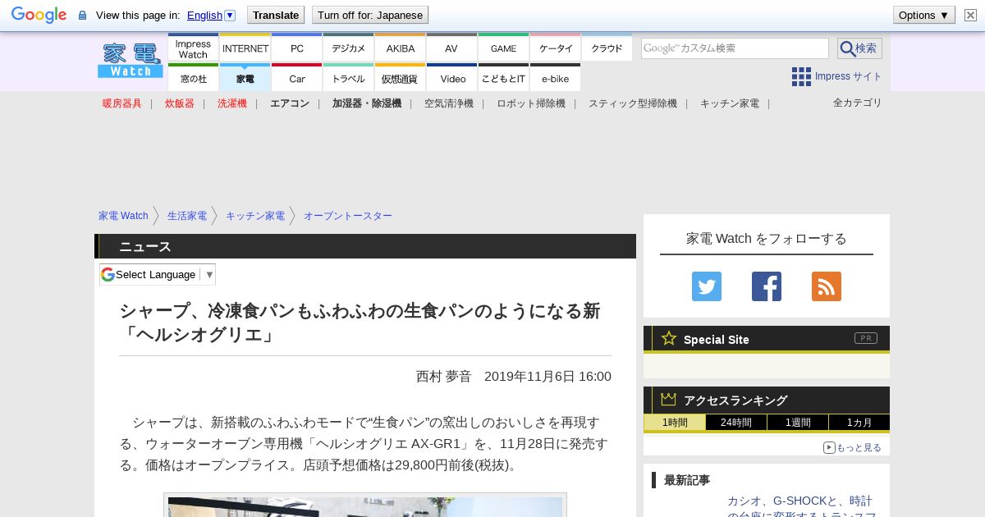Open the 仮想通貨 Watch tab
Image resolution: width=985 pixels, height=517 pixels.
(x=400, y=79)
